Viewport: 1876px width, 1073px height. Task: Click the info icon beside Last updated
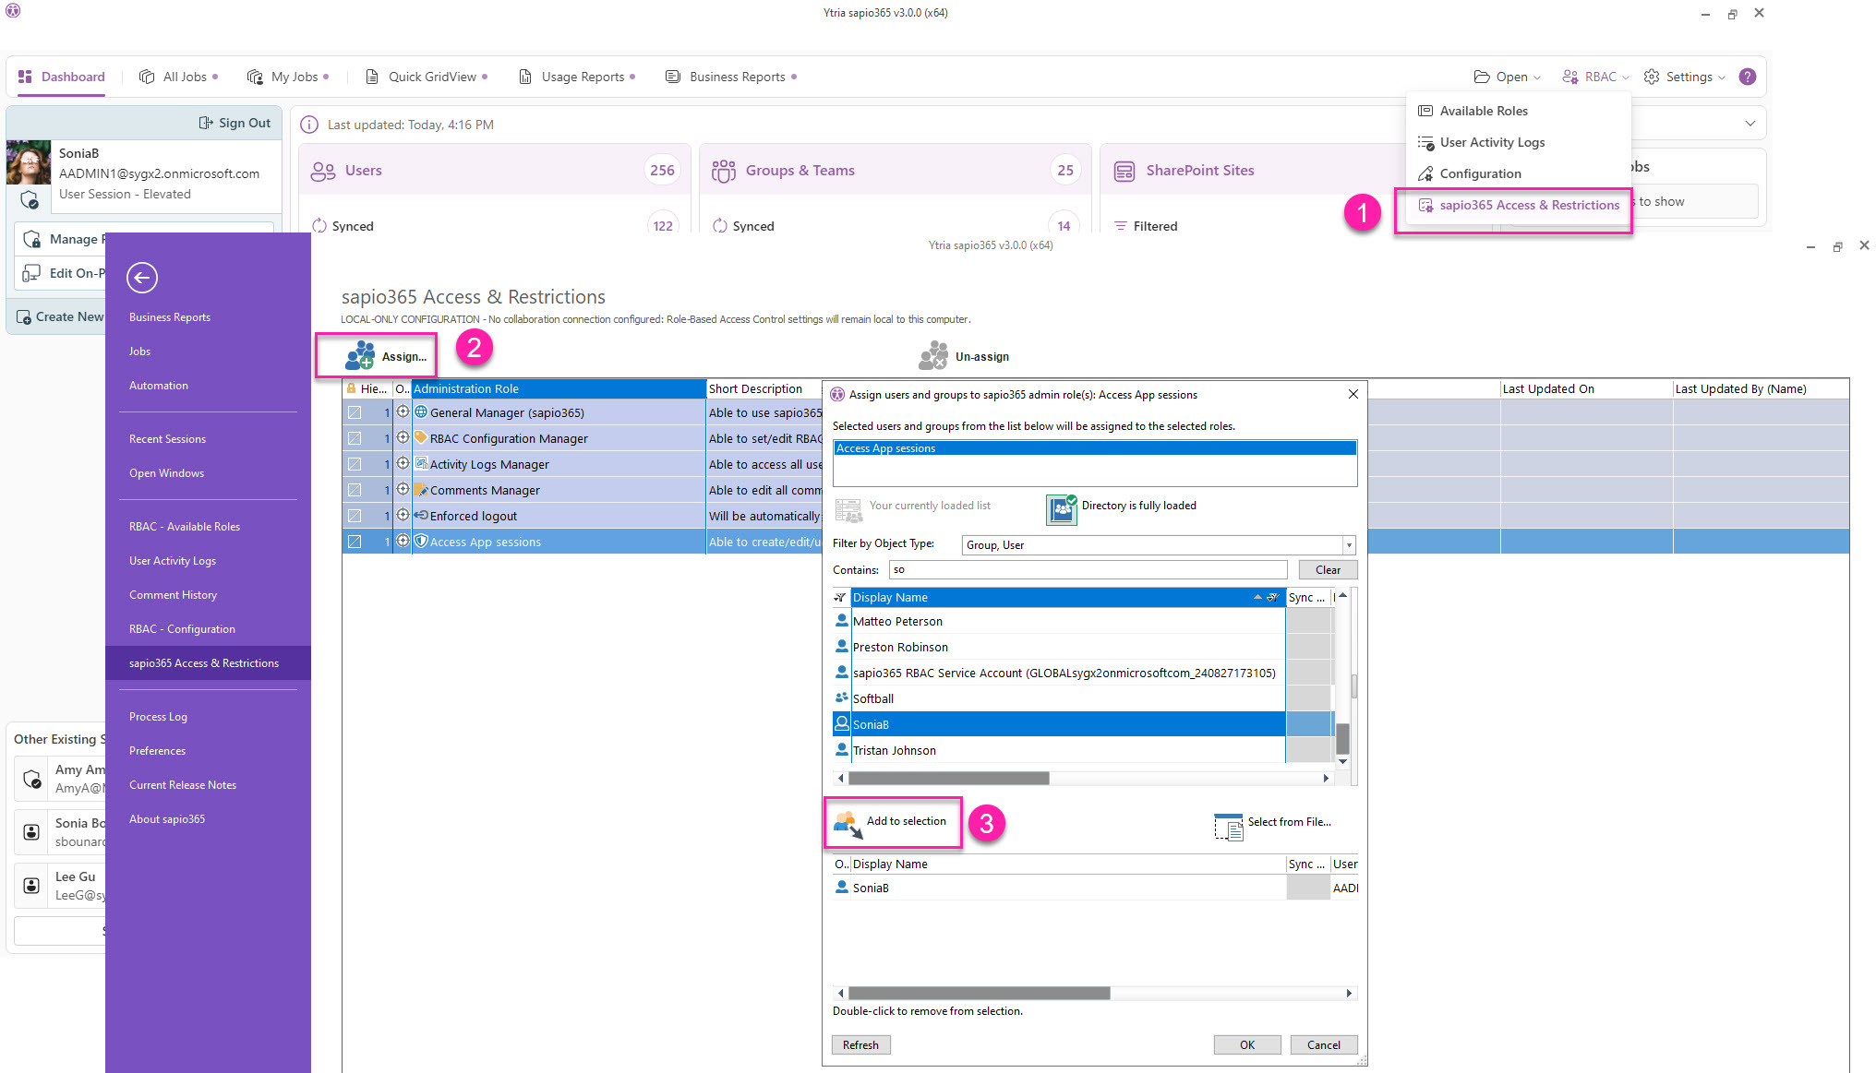pos(309,125)
